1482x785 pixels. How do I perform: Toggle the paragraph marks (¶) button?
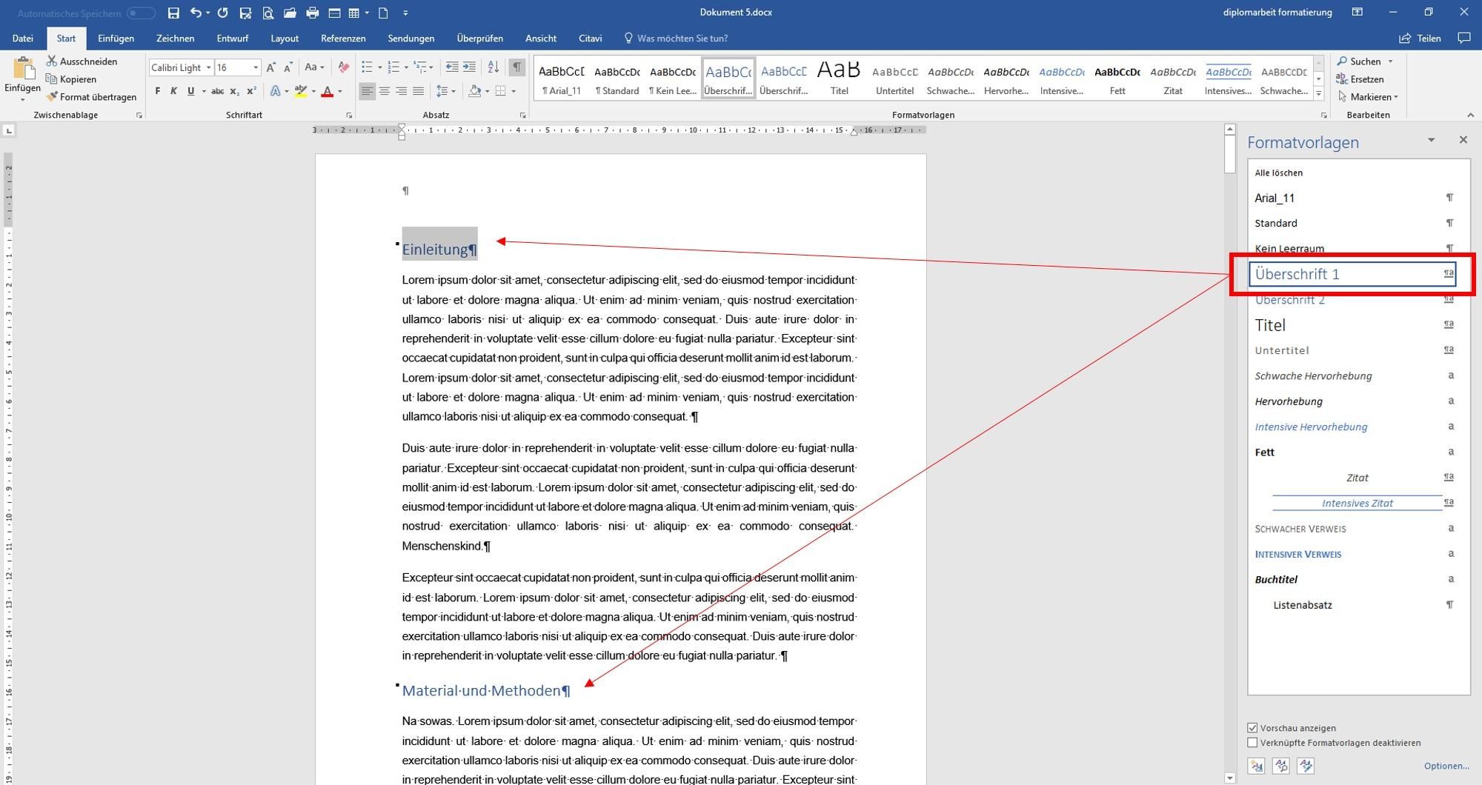click(517, 67)
